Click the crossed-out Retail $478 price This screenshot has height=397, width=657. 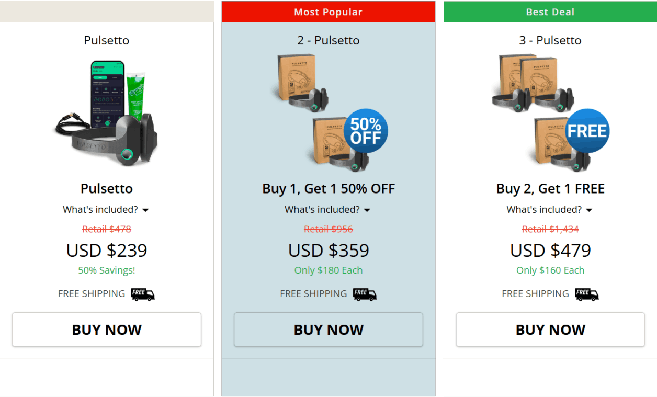(x=106, y=229)
